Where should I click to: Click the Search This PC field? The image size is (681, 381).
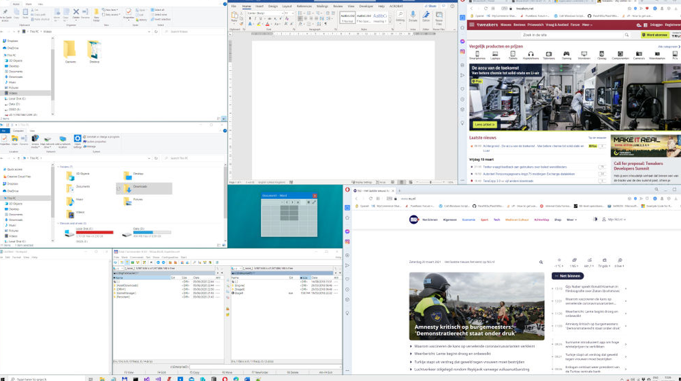[193, 158]
